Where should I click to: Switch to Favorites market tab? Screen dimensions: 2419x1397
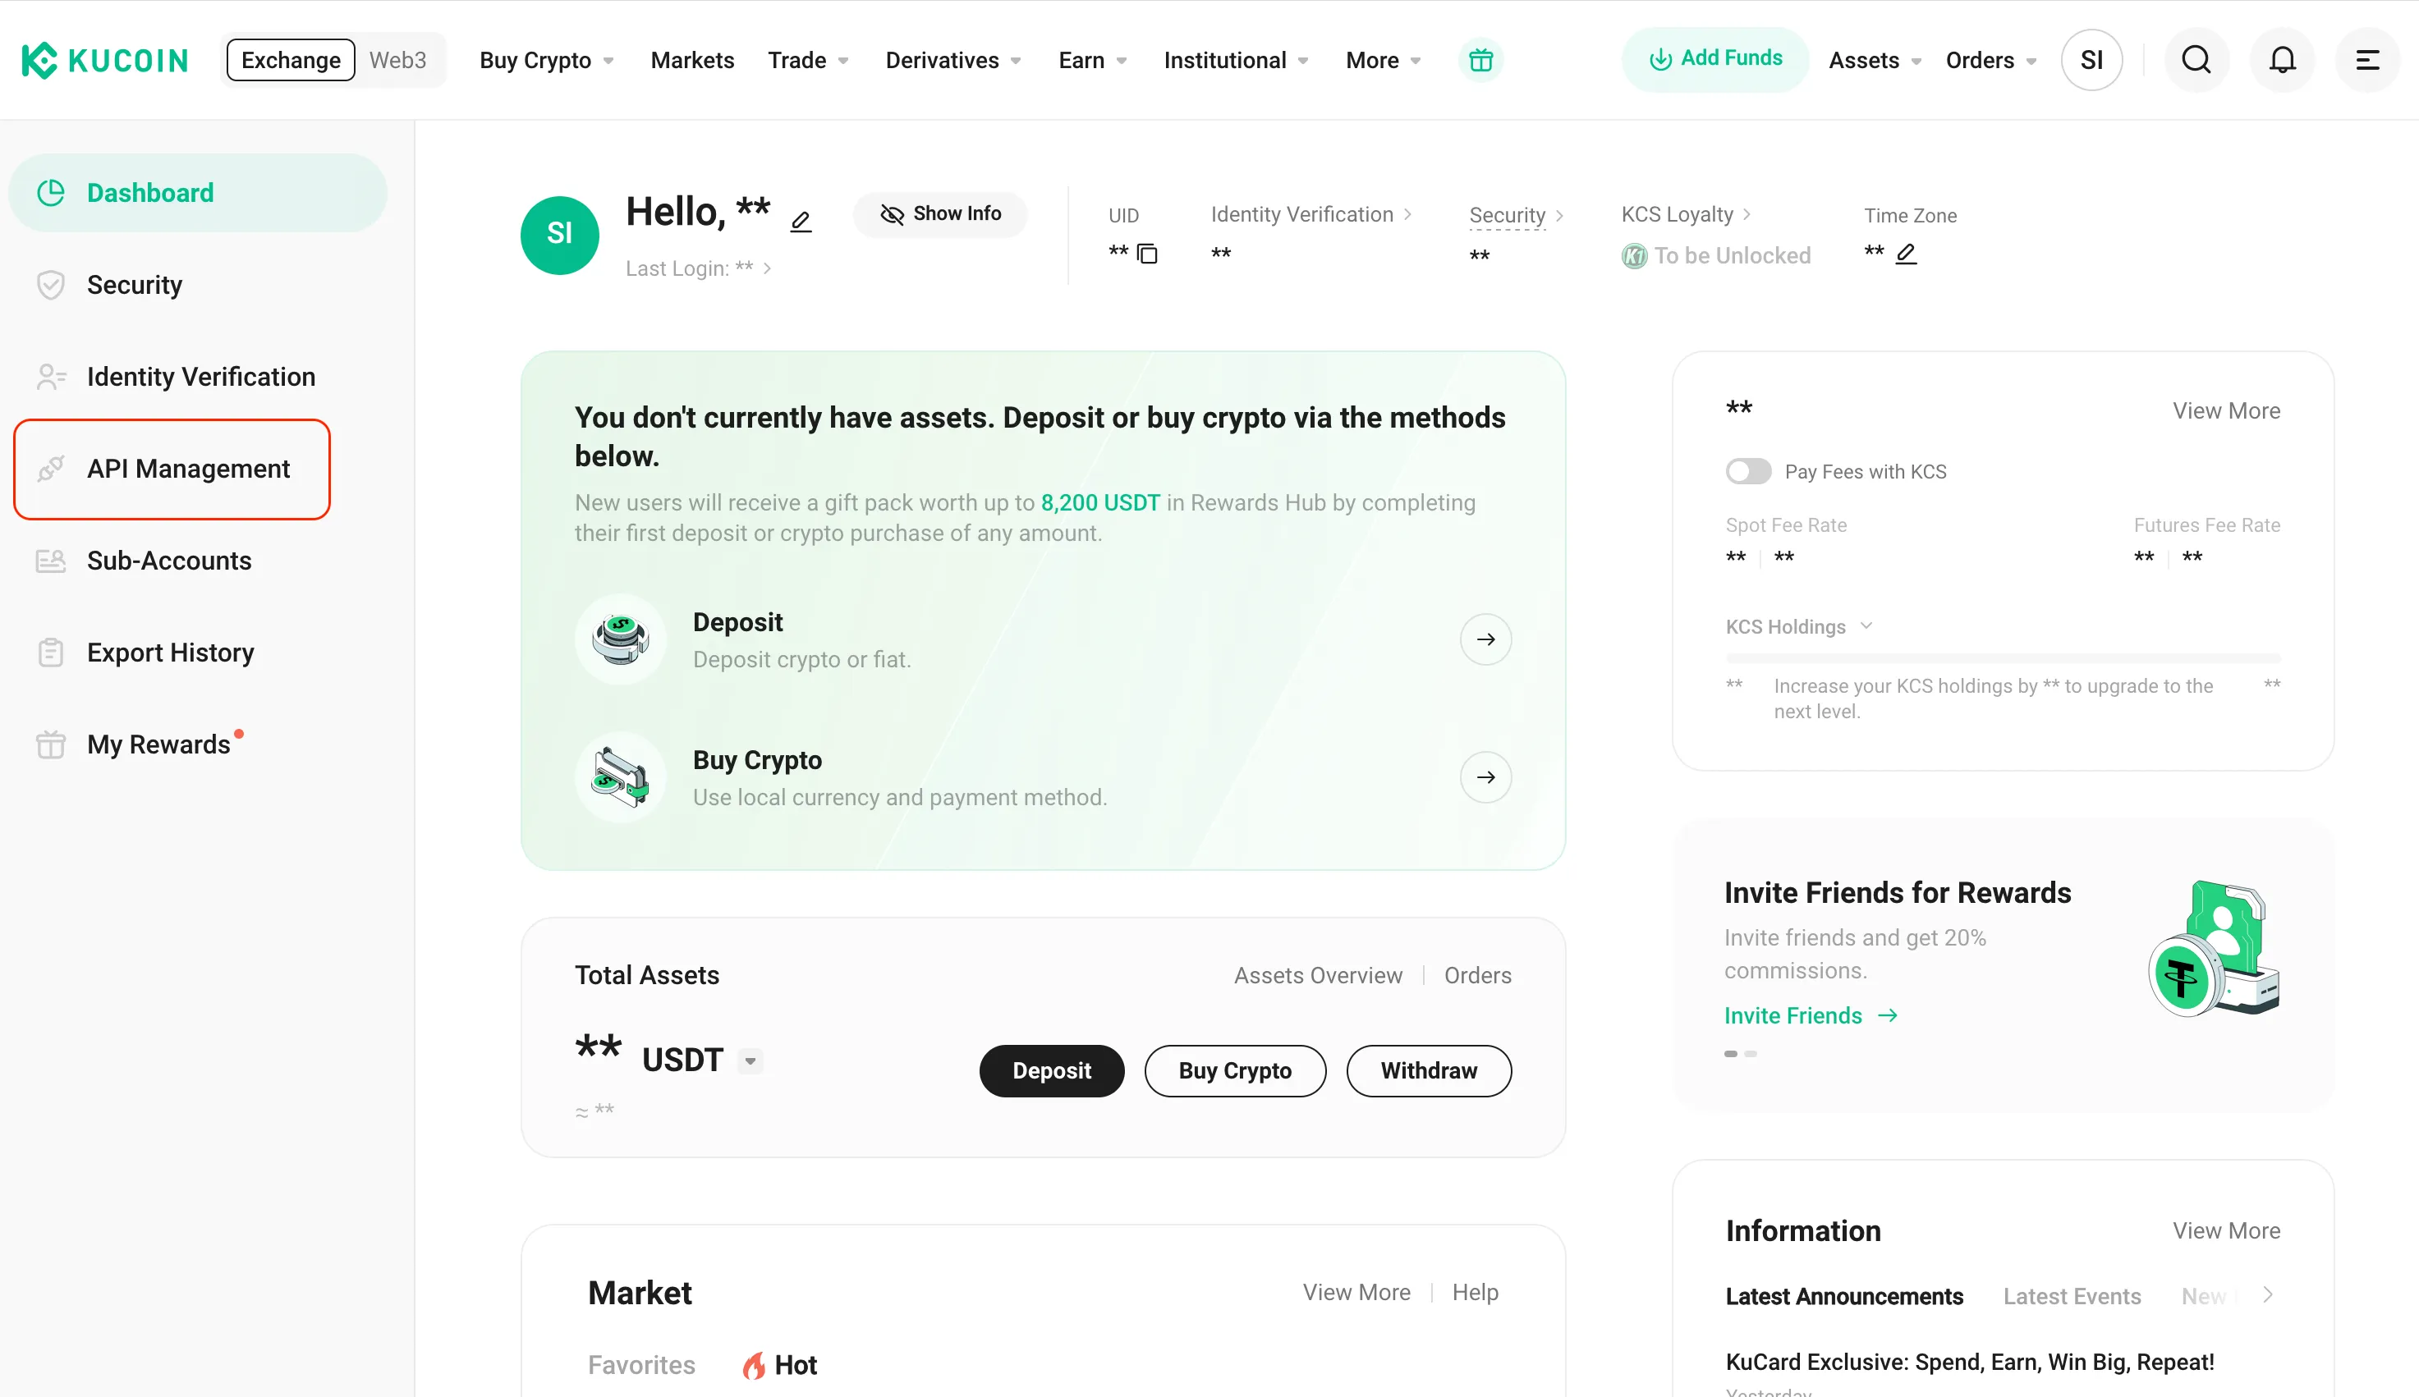click(641, 1365)
